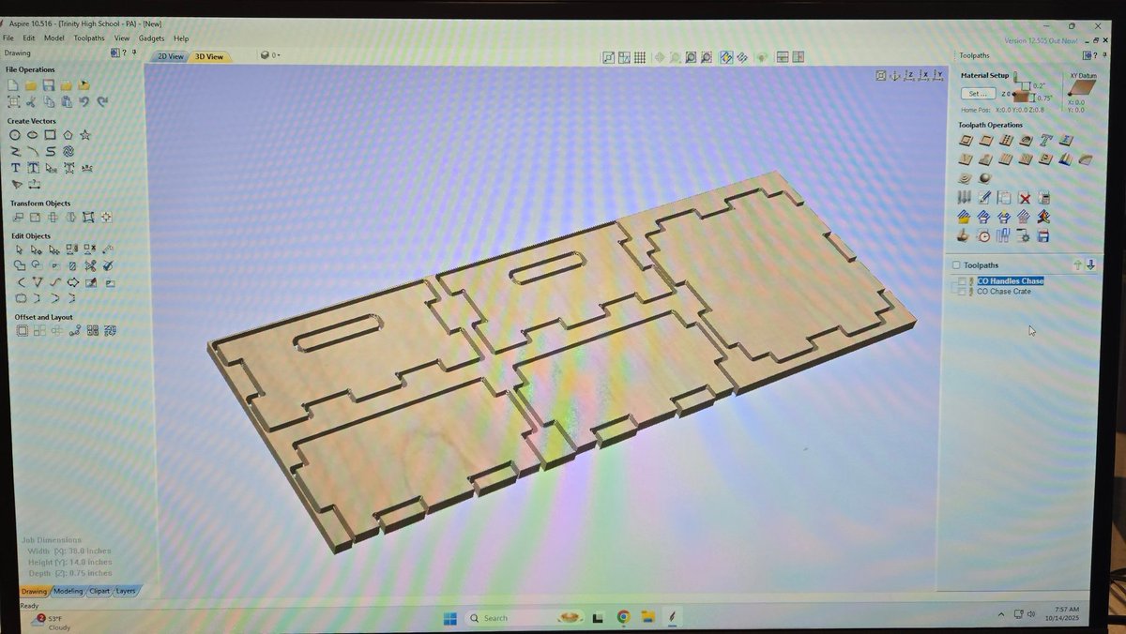1126x634 pixels.
Task: Select the Draw Rectangle tool
Action: click(x=50, y=135)
